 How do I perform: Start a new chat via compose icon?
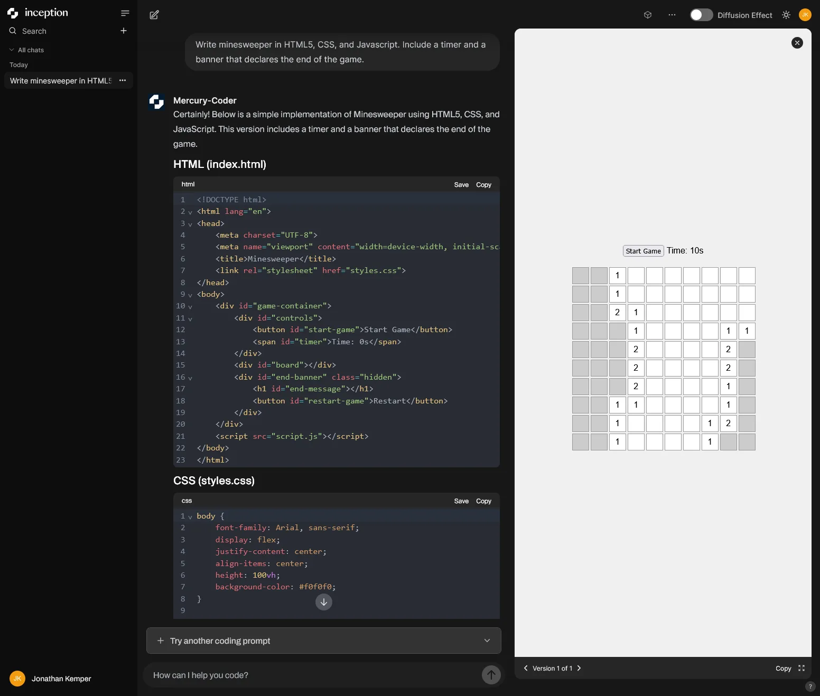(154, 15)
